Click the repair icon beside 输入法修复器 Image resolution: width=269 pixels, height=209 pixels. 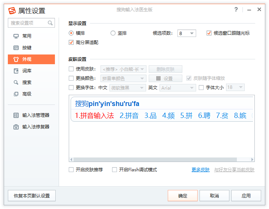point(16,127)
